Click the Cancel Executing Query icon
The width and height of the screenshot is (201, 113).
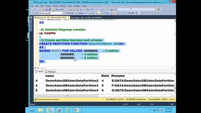click(86, 13)
